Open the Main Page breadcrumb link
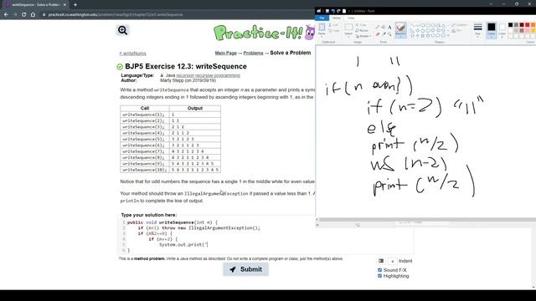Screen dimensions: 536x301 [x=225, y=53]
